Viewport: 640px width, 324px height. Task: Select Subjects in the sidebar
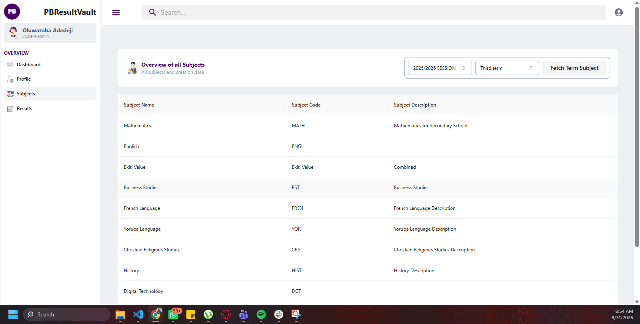50,94
